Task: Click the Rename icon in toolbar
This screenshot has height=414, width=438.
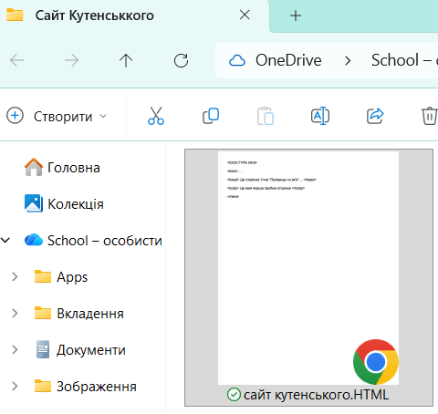Action: coord(320,116)
